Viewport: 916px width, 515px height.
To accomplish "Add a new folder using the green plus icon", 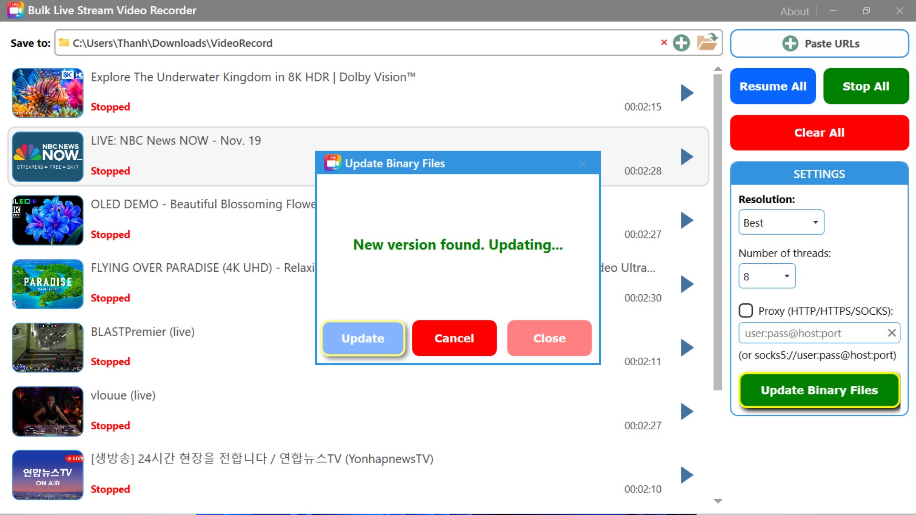I will [x=681, y=42].
